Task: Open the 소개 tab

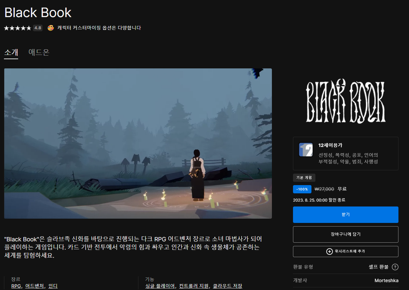Action: [x=11, y=53]
